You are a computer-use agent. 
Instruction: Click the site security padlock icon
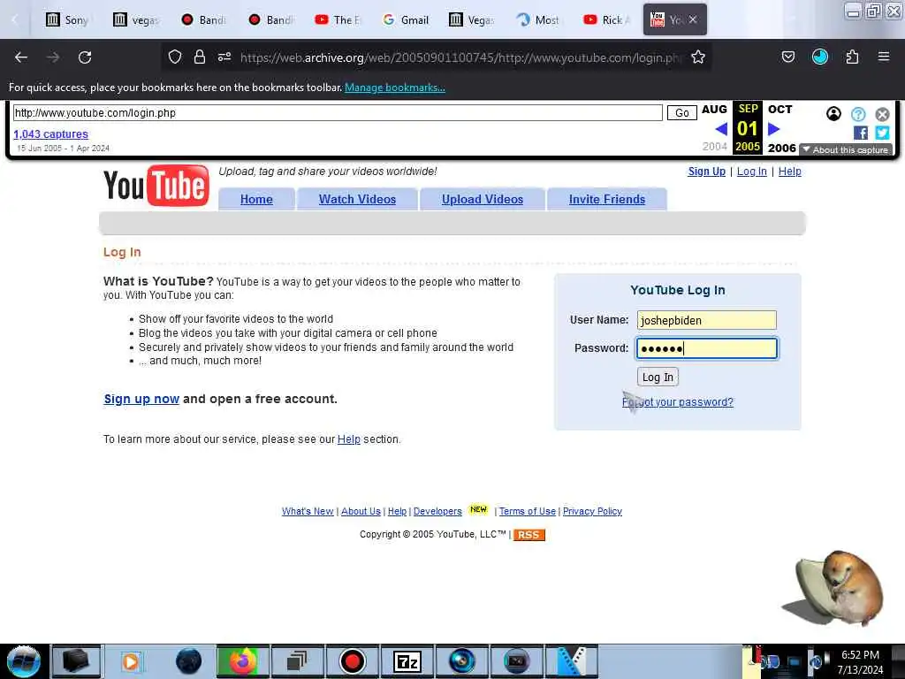[200, 57]
